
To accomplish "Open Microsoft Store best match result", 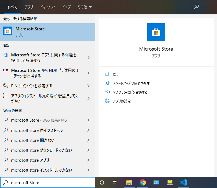I will click(x=48, y=32).
